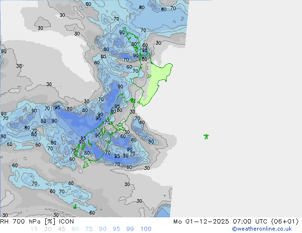Click the 'RH 700 hPa [%] ICON' title

[x=37, y=222]
